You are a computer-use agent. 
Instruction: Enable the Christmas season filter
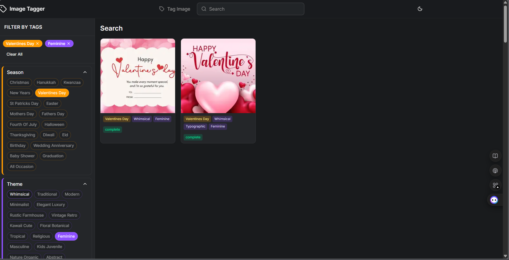pyautogui.click(x=19, y=82)
